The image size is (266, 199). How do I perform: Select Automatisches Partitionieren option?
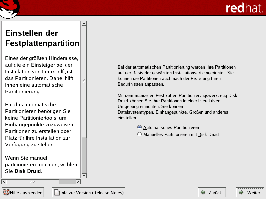[140, 127]
